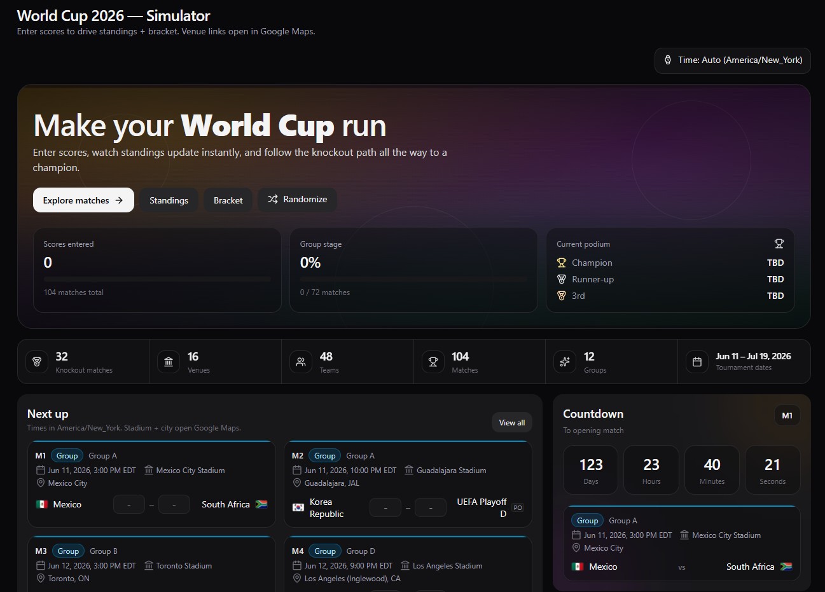The height and width of the screenshot is (592, 825).
Task: Click the stadium icon in M2 card
Action: click(409, 471)
